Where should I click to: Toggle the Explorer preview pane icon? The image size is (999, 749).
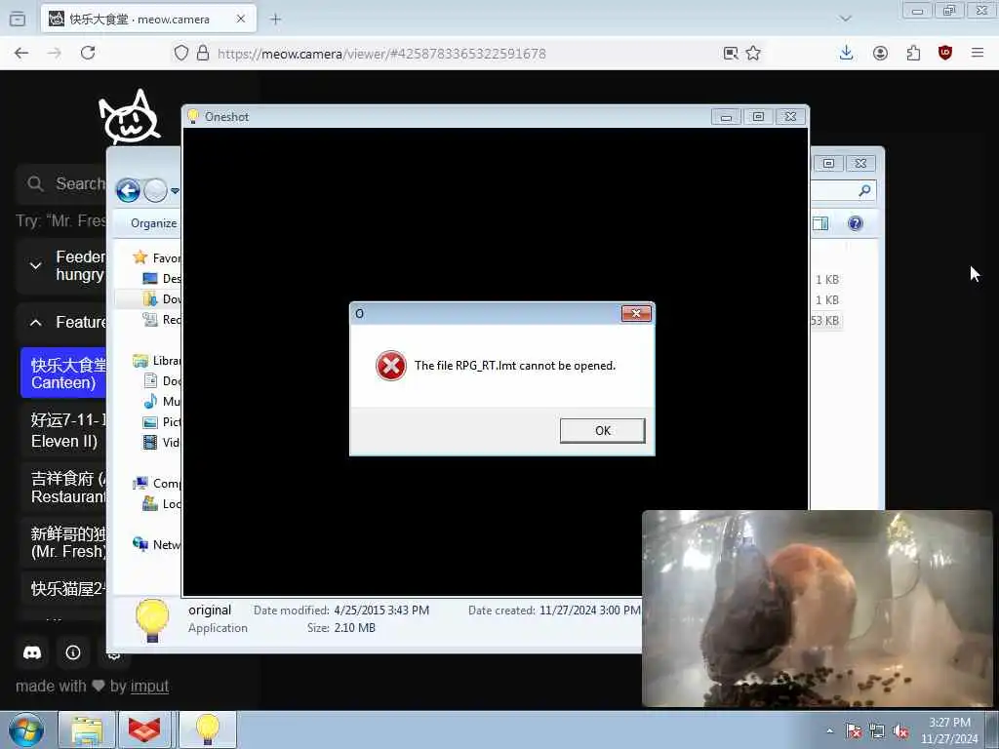(x=820, y=223)
